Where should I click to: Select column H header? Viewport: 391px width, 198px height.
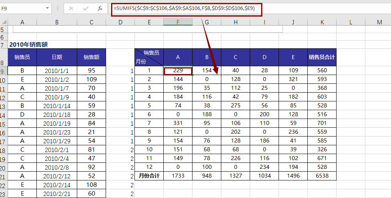[236, 22]
